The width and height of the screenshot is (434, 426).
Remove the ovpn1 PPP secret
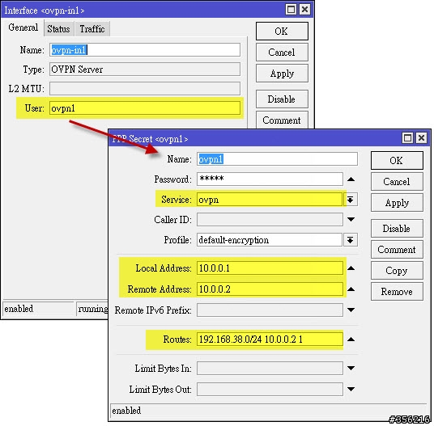pos(397,292)
